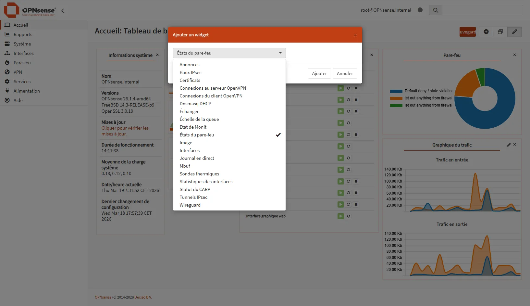This screenshot has height=306, width=530.
Task: Open the Alimentation power menu
Action: (26, 91)
